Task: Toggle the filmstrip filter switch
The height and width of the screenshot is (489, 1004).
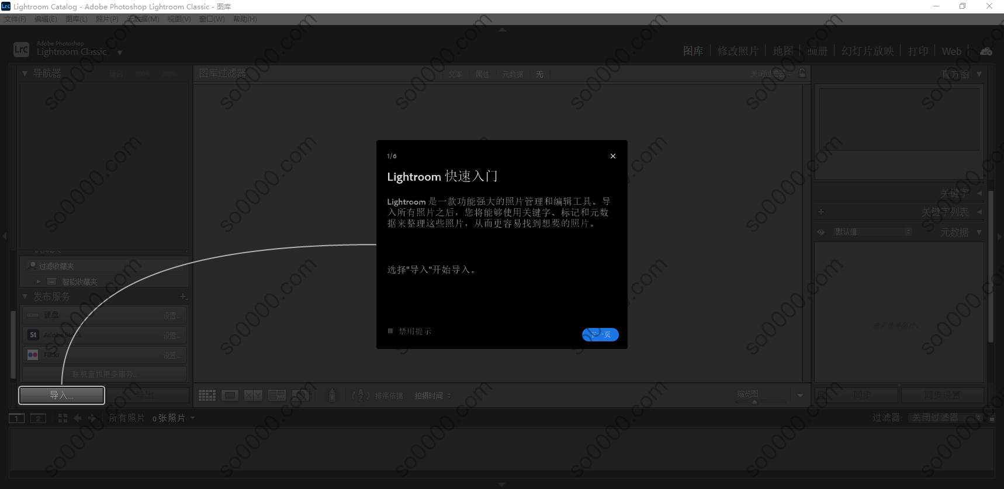Action: point(992,418)
